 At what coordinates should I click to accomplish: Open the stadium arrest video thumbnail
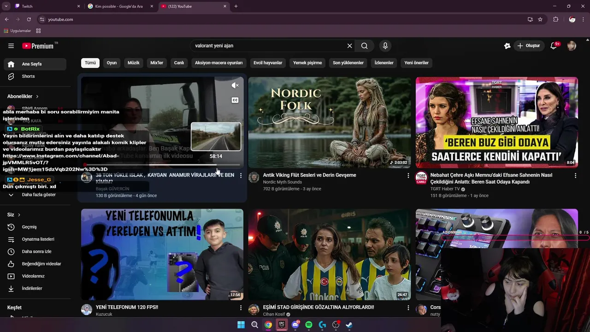tap(330, 255)
